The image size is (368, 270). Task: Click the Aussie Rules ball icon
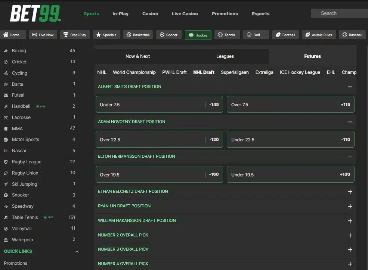coord(308,35)
